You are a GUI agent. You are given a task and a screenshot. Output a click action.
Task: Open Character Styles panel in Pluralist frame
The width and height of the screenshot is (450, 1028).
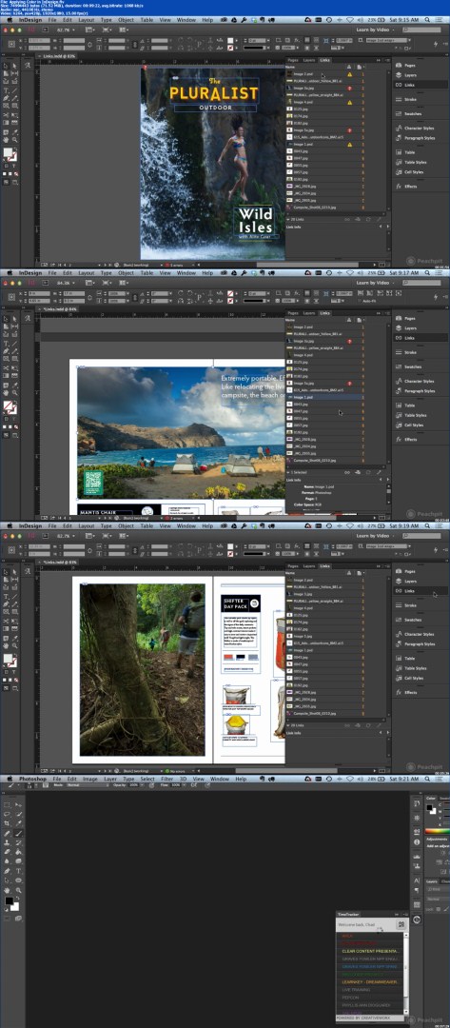coord(415,128)
